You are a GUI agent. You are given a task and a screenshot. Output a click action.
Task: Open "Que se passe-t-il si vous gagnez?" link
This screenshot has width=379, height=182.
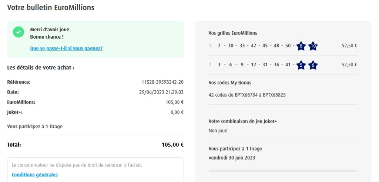66,48
